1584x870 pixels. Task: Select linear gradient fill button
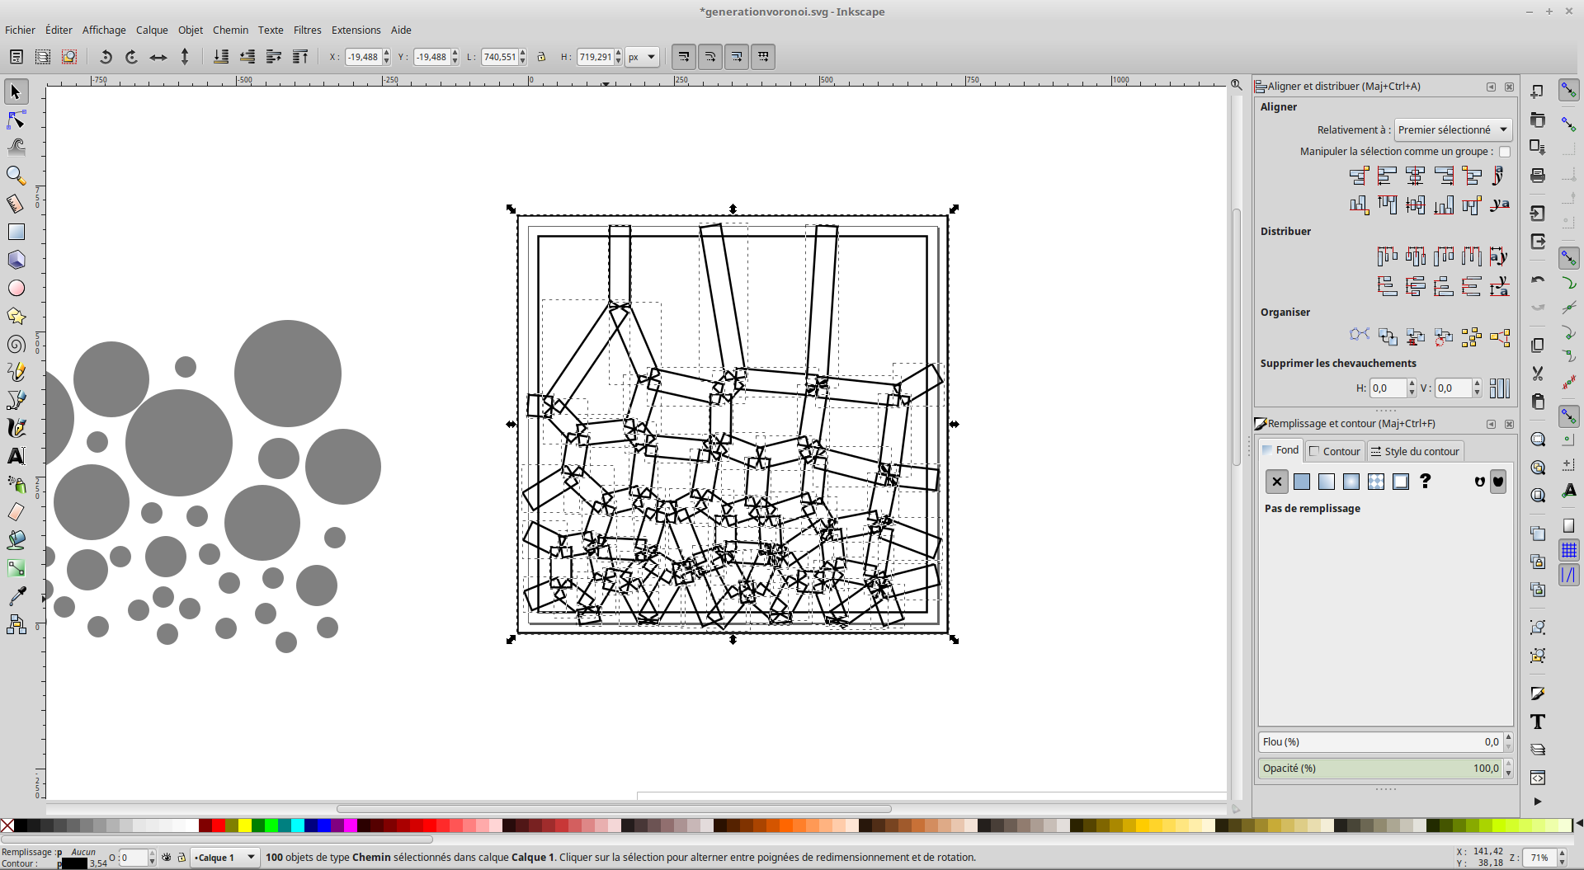(1327, 482)
